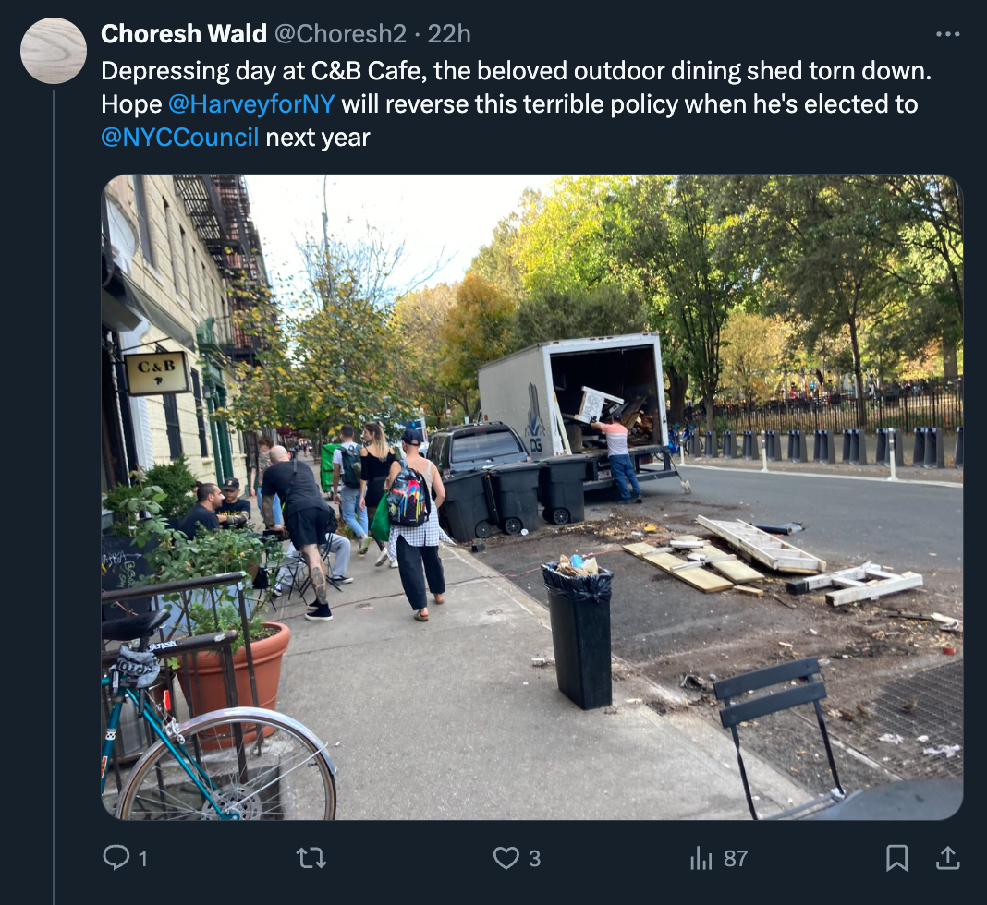This screenshot has height=905, width=987.
Task: Share the tweet via share icon
Action: [x=946, y=858]
